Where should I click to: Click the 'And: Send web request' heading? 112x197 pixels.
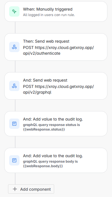(45, 80)
